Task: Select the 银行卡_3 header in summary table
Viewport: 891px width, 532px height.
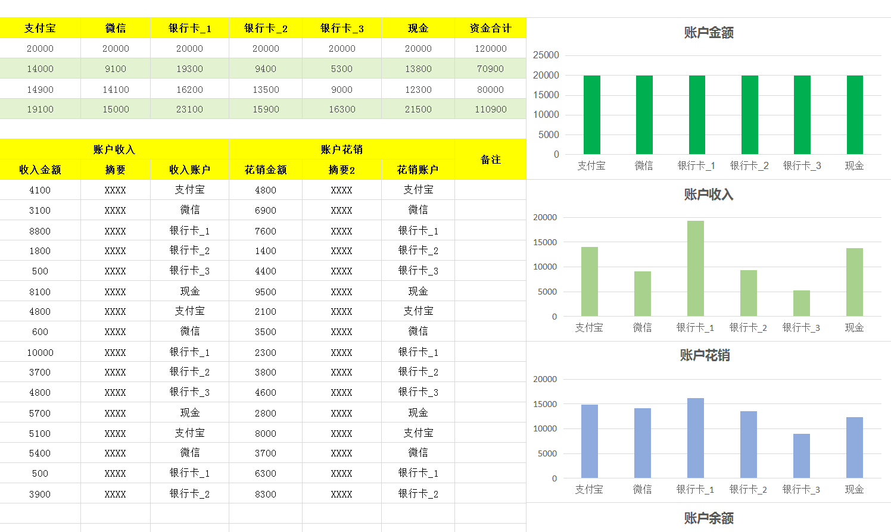Action: point(342,28)
